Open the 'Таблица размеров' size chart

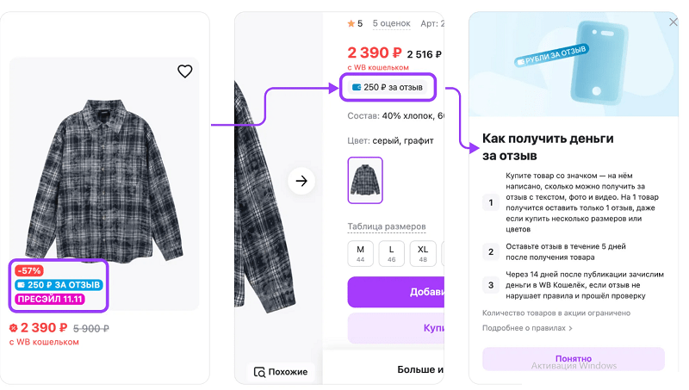(386, 226)
